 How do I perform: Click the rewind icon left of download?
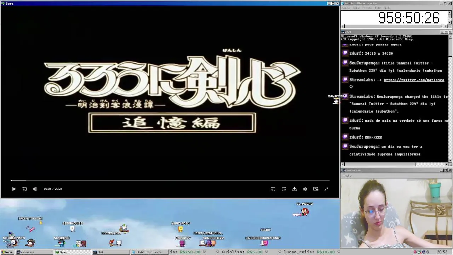[273, 189]
